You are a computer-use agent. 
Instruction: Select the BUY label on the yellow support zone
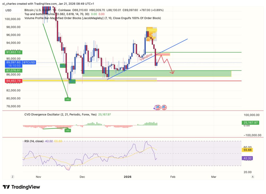coord(72,81)
